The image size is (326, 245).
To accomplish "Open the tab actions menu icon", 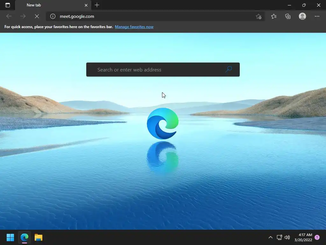I will tap(8, 5).
